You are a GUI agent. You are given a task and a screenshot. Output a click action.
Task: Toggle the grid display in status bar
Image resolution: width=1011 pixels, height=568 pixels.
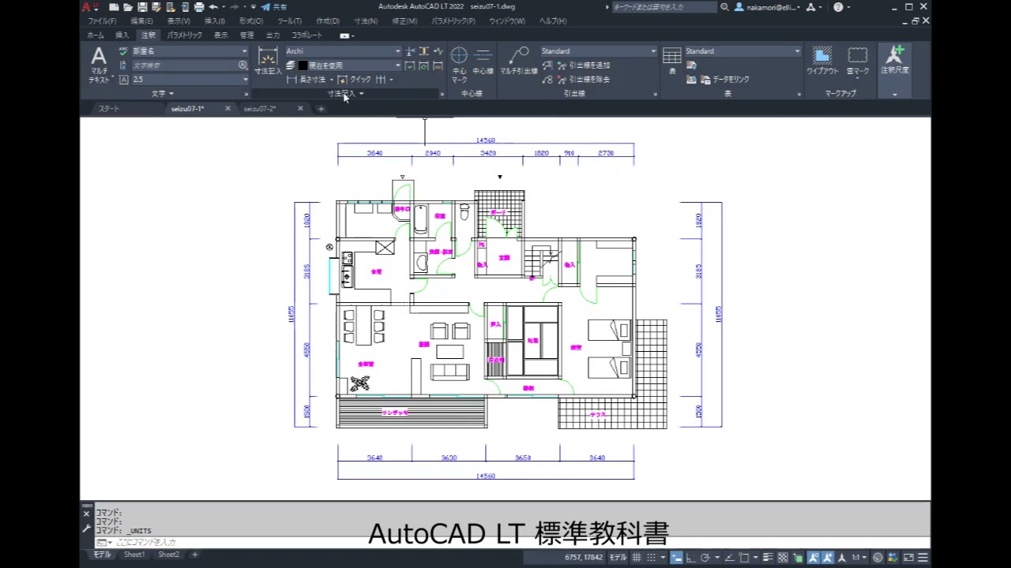637,557
